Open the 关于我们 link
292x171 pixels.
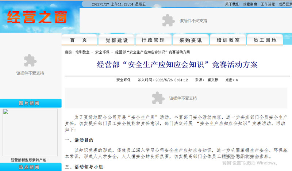tap(232, 4)
